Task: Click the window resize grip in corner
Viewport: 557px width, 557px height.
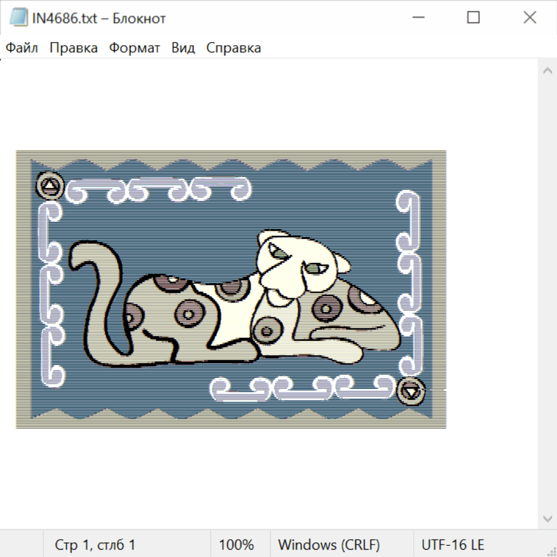Action: pyautogui.click(x=551, y=551)
